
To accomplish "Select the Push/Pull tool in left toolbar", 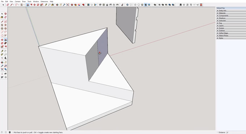I will [x=5, y=40].
